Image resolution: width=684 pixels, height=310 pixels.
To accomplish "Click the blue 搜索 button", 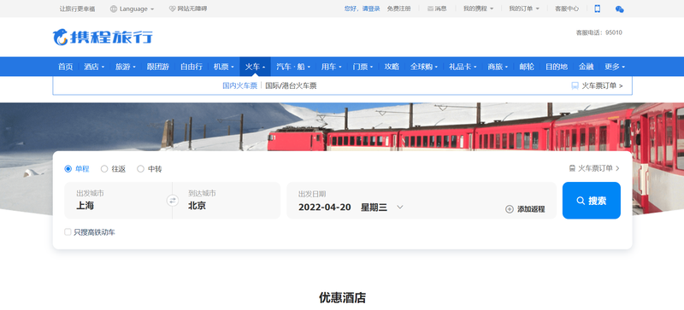I will 592,201.
